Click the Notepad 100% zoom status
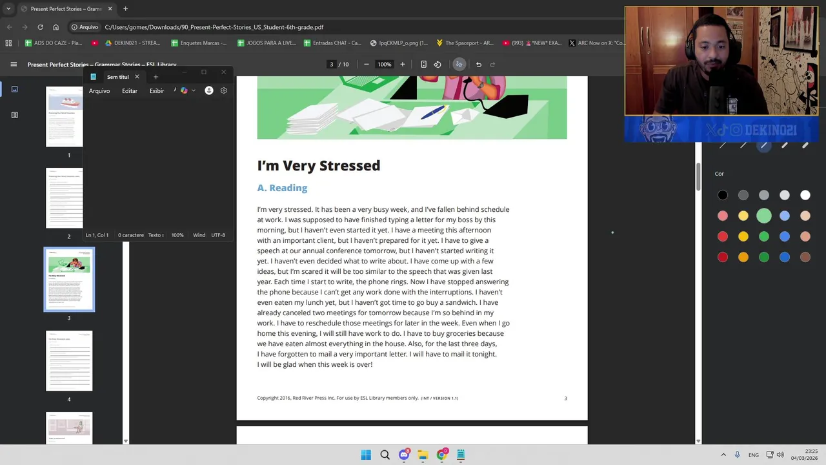 (x=177, y=235)
